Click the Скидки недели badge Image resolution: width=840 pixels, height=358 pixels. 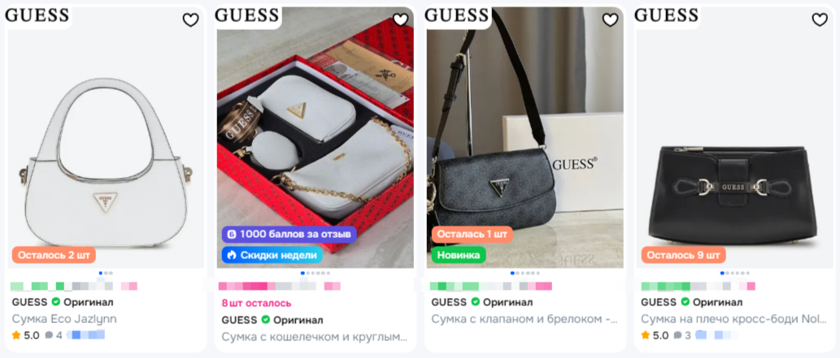[272, 255]
